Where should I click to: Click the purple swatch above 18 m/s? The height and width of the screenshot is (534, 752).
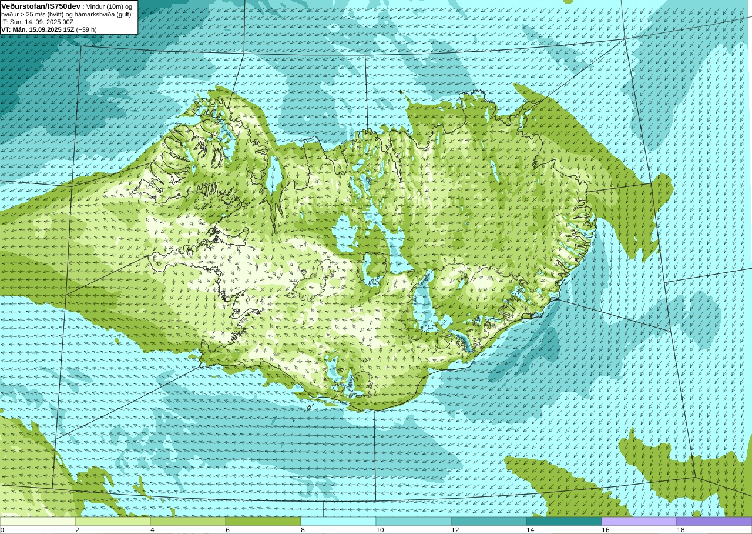714,521
